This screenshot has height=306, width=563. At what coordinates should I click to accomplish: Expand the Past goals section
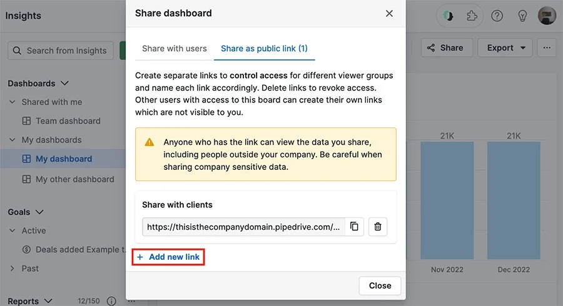(13, 269)
